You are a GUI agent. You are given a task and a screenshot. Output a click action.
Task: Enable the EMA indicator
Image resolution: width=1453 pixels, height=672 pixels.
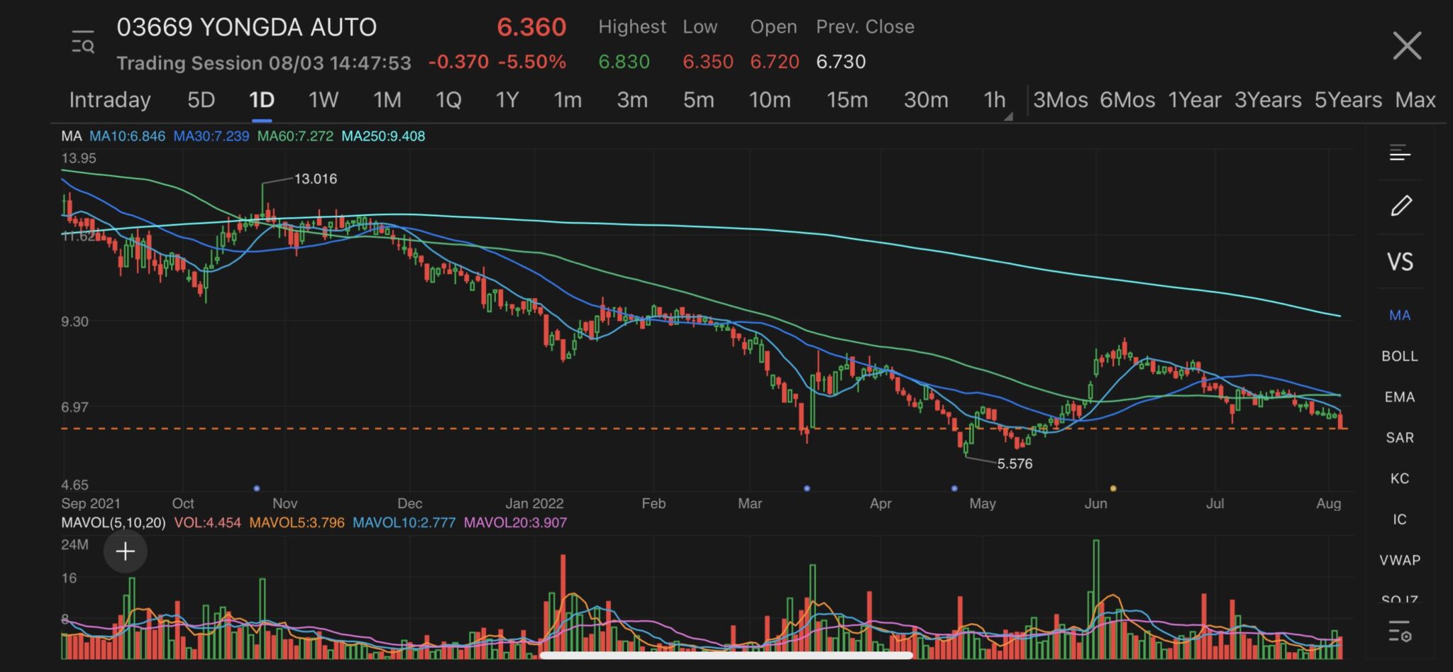pyautogui.click(x=1400, y=397)
